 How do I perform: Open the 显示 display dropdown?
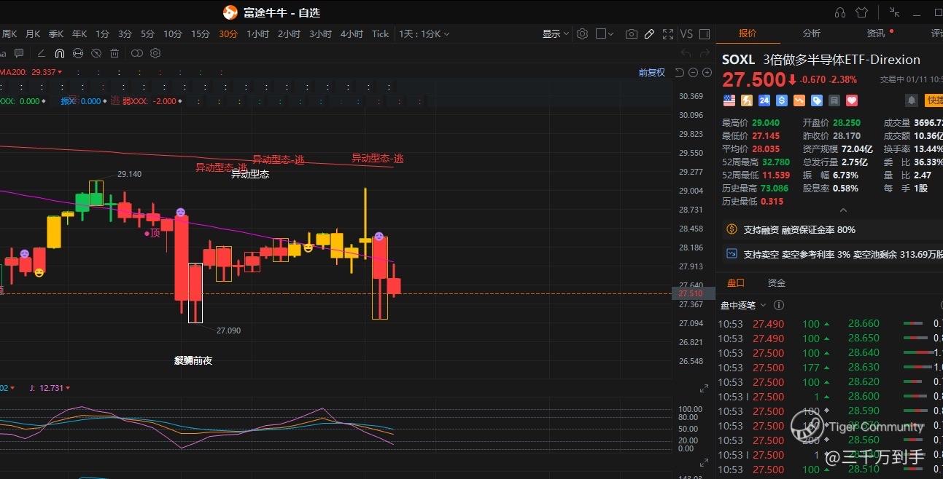click(556, 33)
